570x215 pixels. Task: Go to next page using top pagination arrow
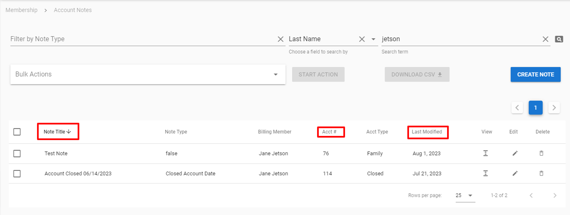[x=554, y=108]
